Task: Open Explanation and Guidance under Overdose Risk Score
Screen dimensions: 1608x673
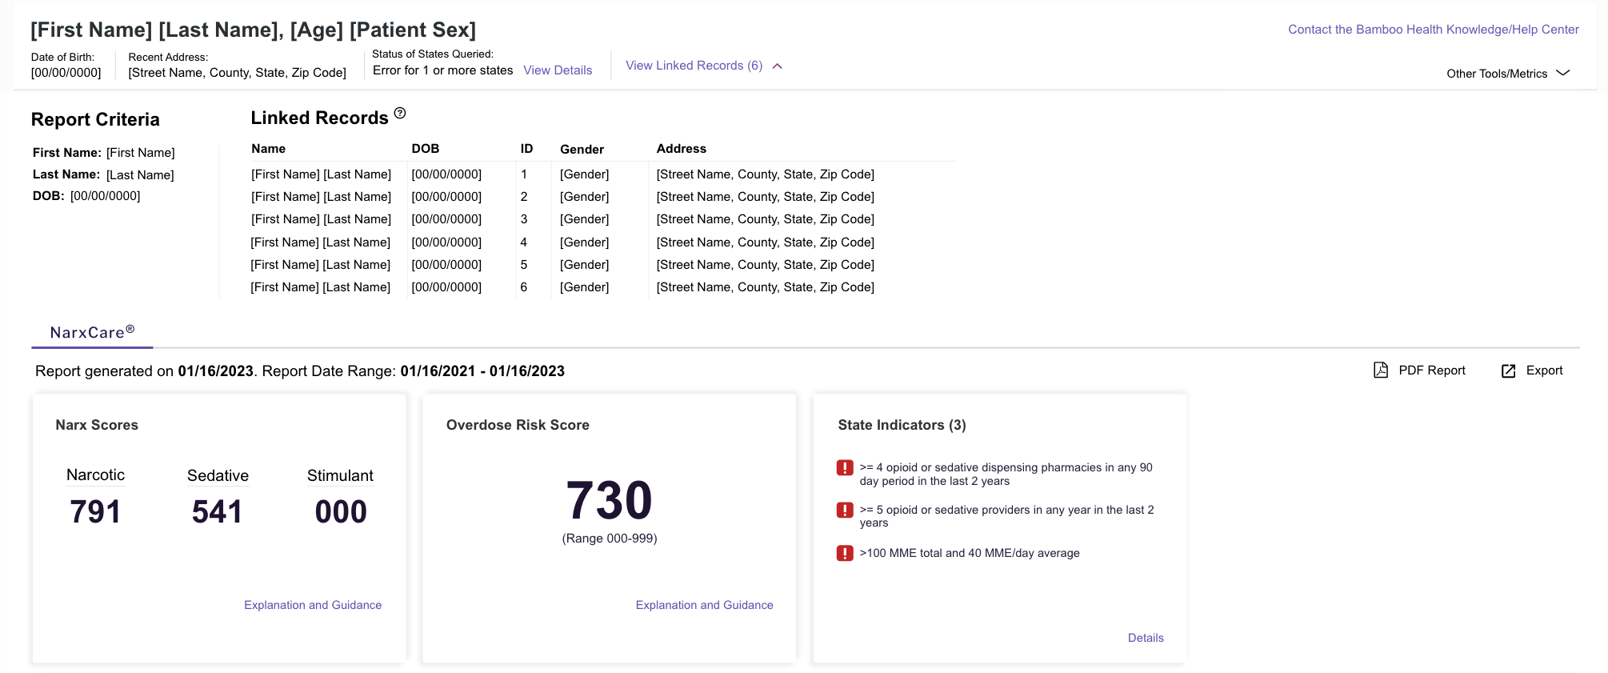Action: click(x=704, y=605)
